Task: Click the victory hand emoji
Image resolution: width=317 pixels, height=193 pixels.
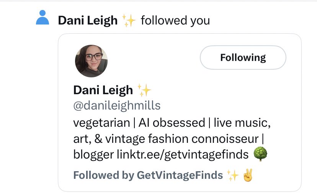Action: point(248,175)
